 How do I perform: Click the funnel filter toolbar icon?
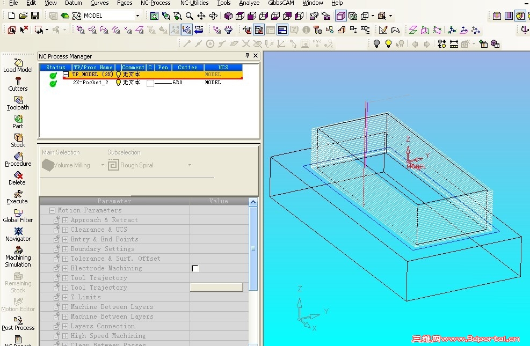point(229,30)
